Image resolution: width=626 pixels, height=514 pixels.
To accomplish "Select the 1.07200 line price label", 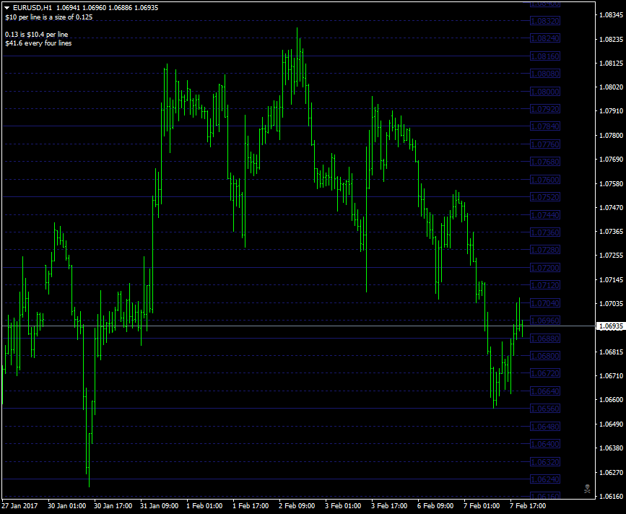I will pyautogui.click(x=545, y=268).
